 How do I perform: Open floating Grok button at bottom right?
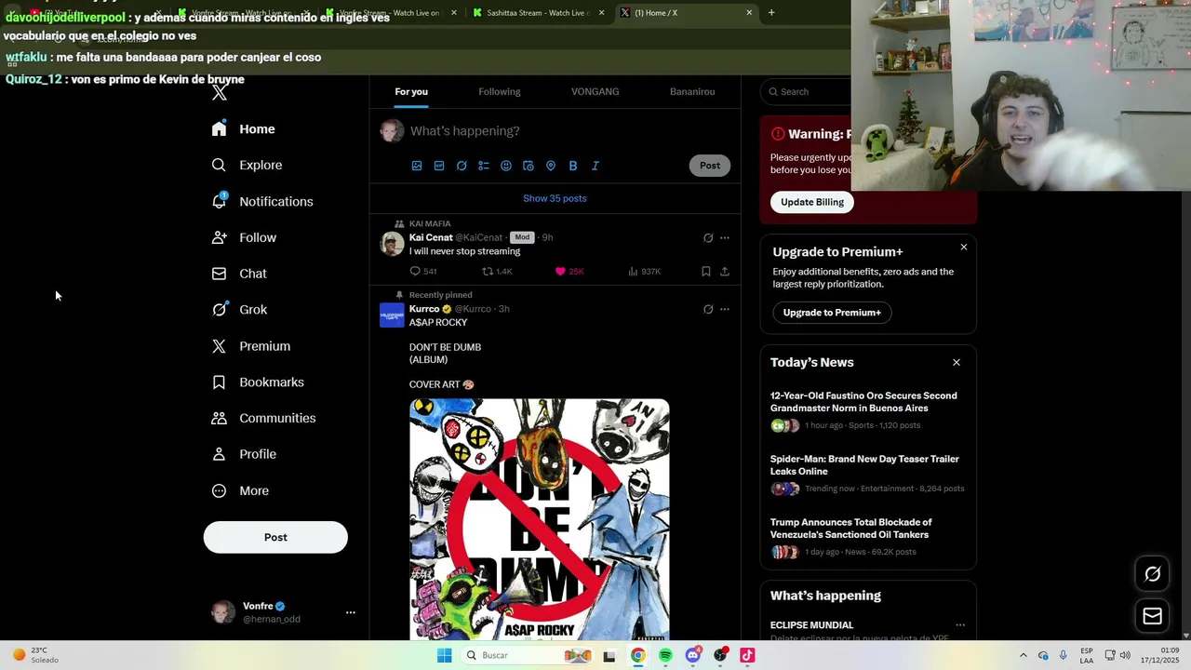pos(1153,574)
